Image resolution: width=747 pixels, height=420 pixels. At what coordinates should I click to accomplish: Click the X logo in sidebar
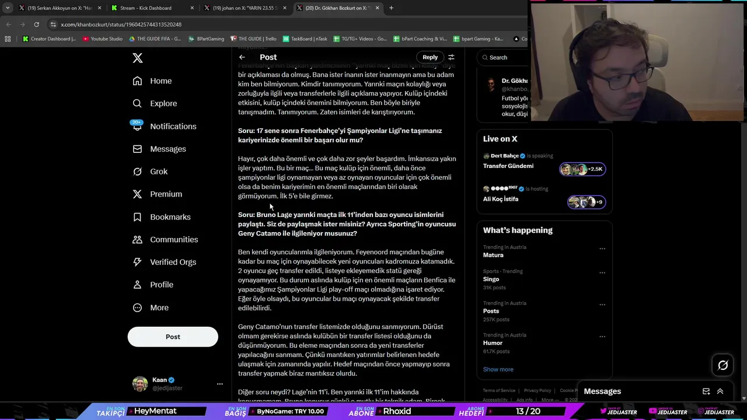point(137,58)
